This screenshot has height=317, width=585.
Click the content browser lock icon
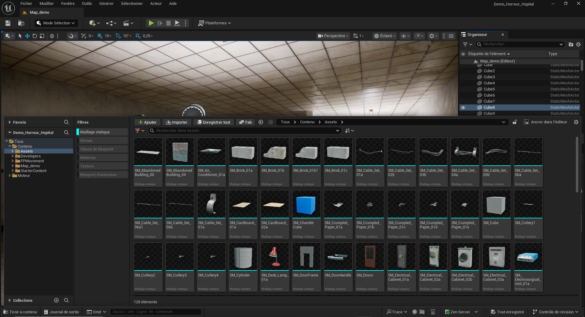[x=515, y=122]
